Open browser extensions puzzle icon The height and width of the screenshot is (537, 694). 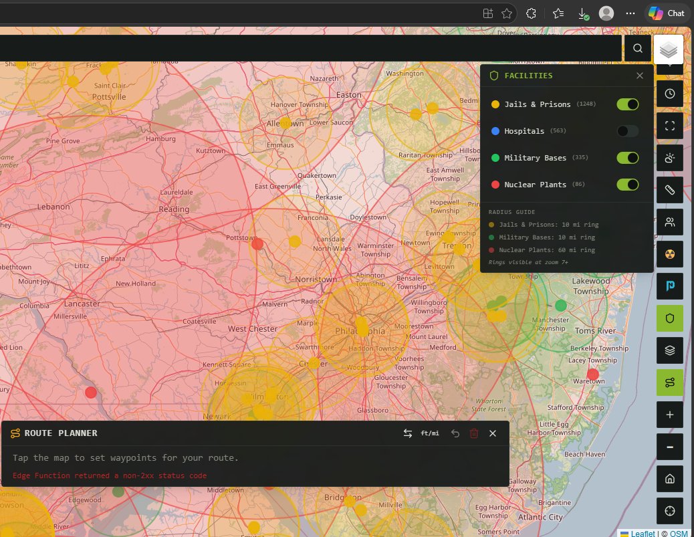coord(531,14)
